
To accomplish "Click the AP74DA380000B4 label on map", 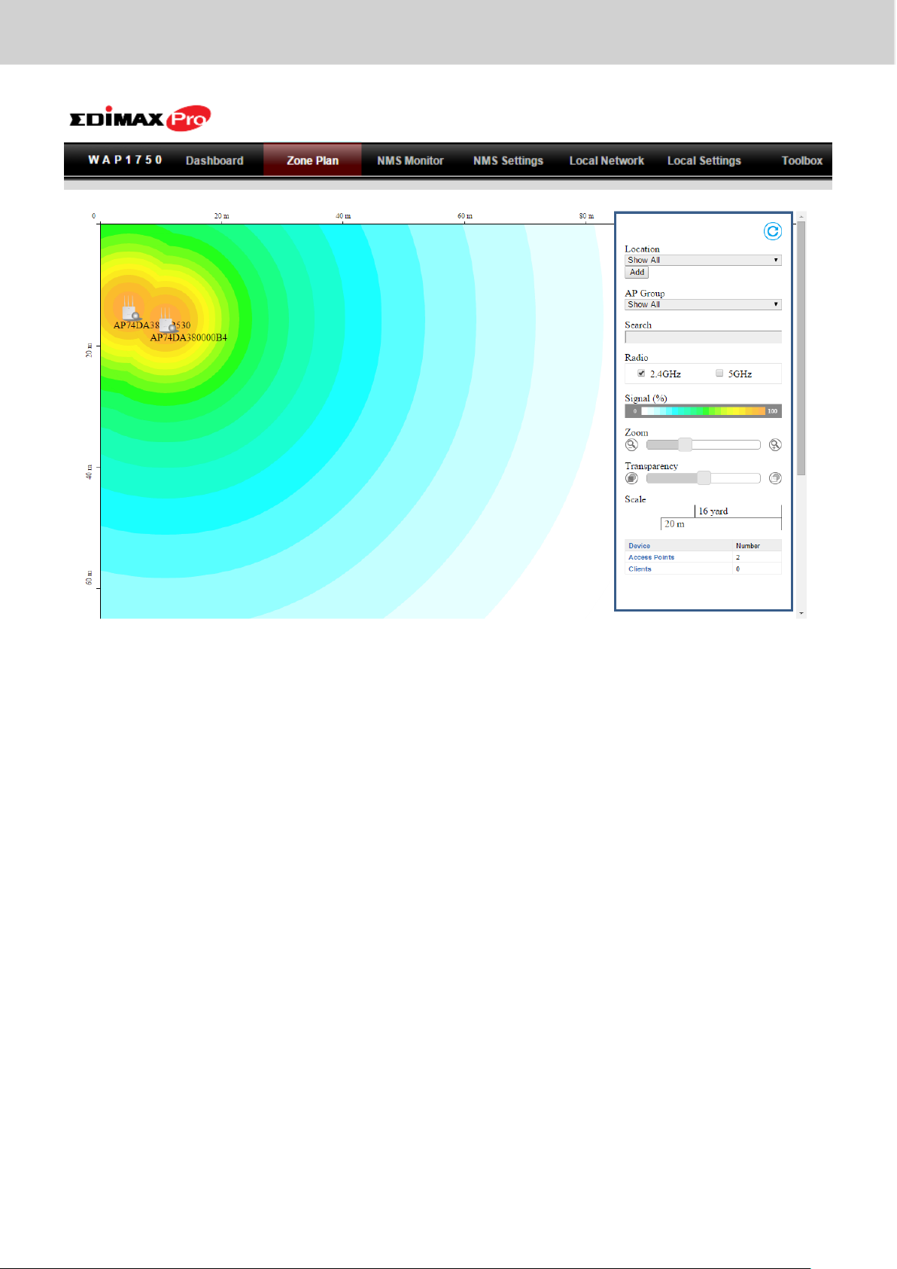I will [188, 337].
